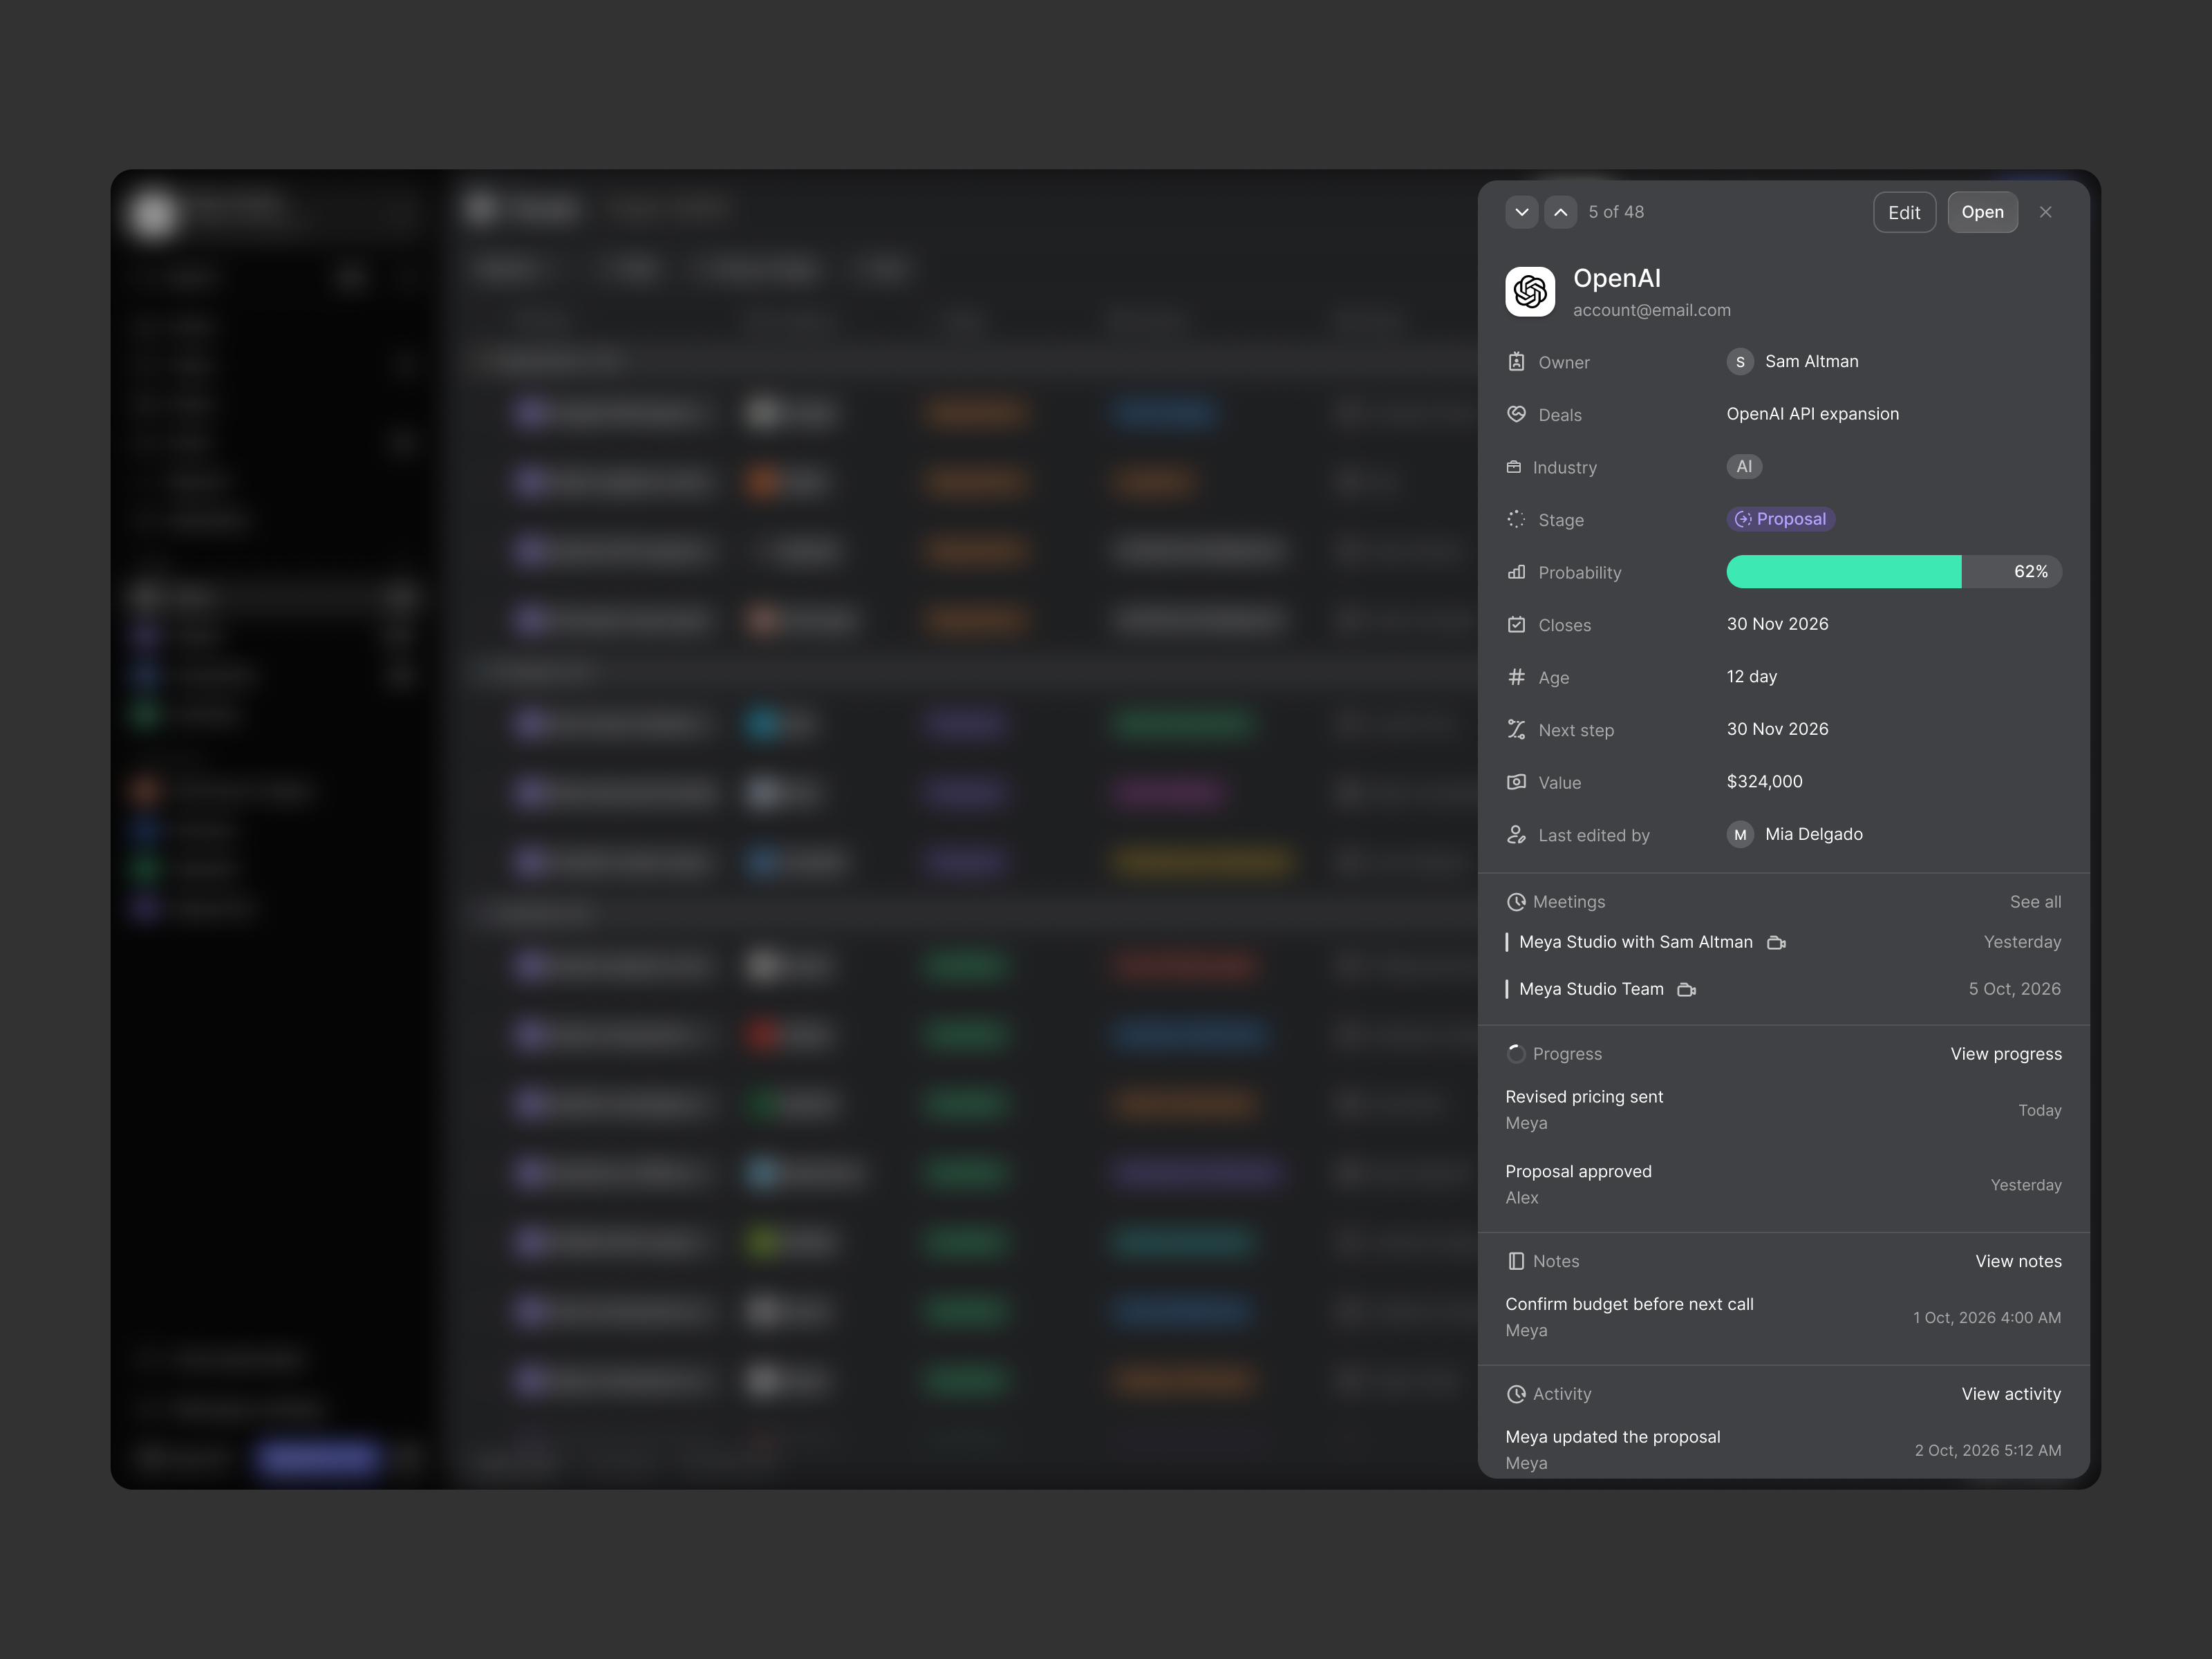2212x1659 pixels.
Task: Click the OpenAI logo thumbnail
Action: tap(1530, 292)
